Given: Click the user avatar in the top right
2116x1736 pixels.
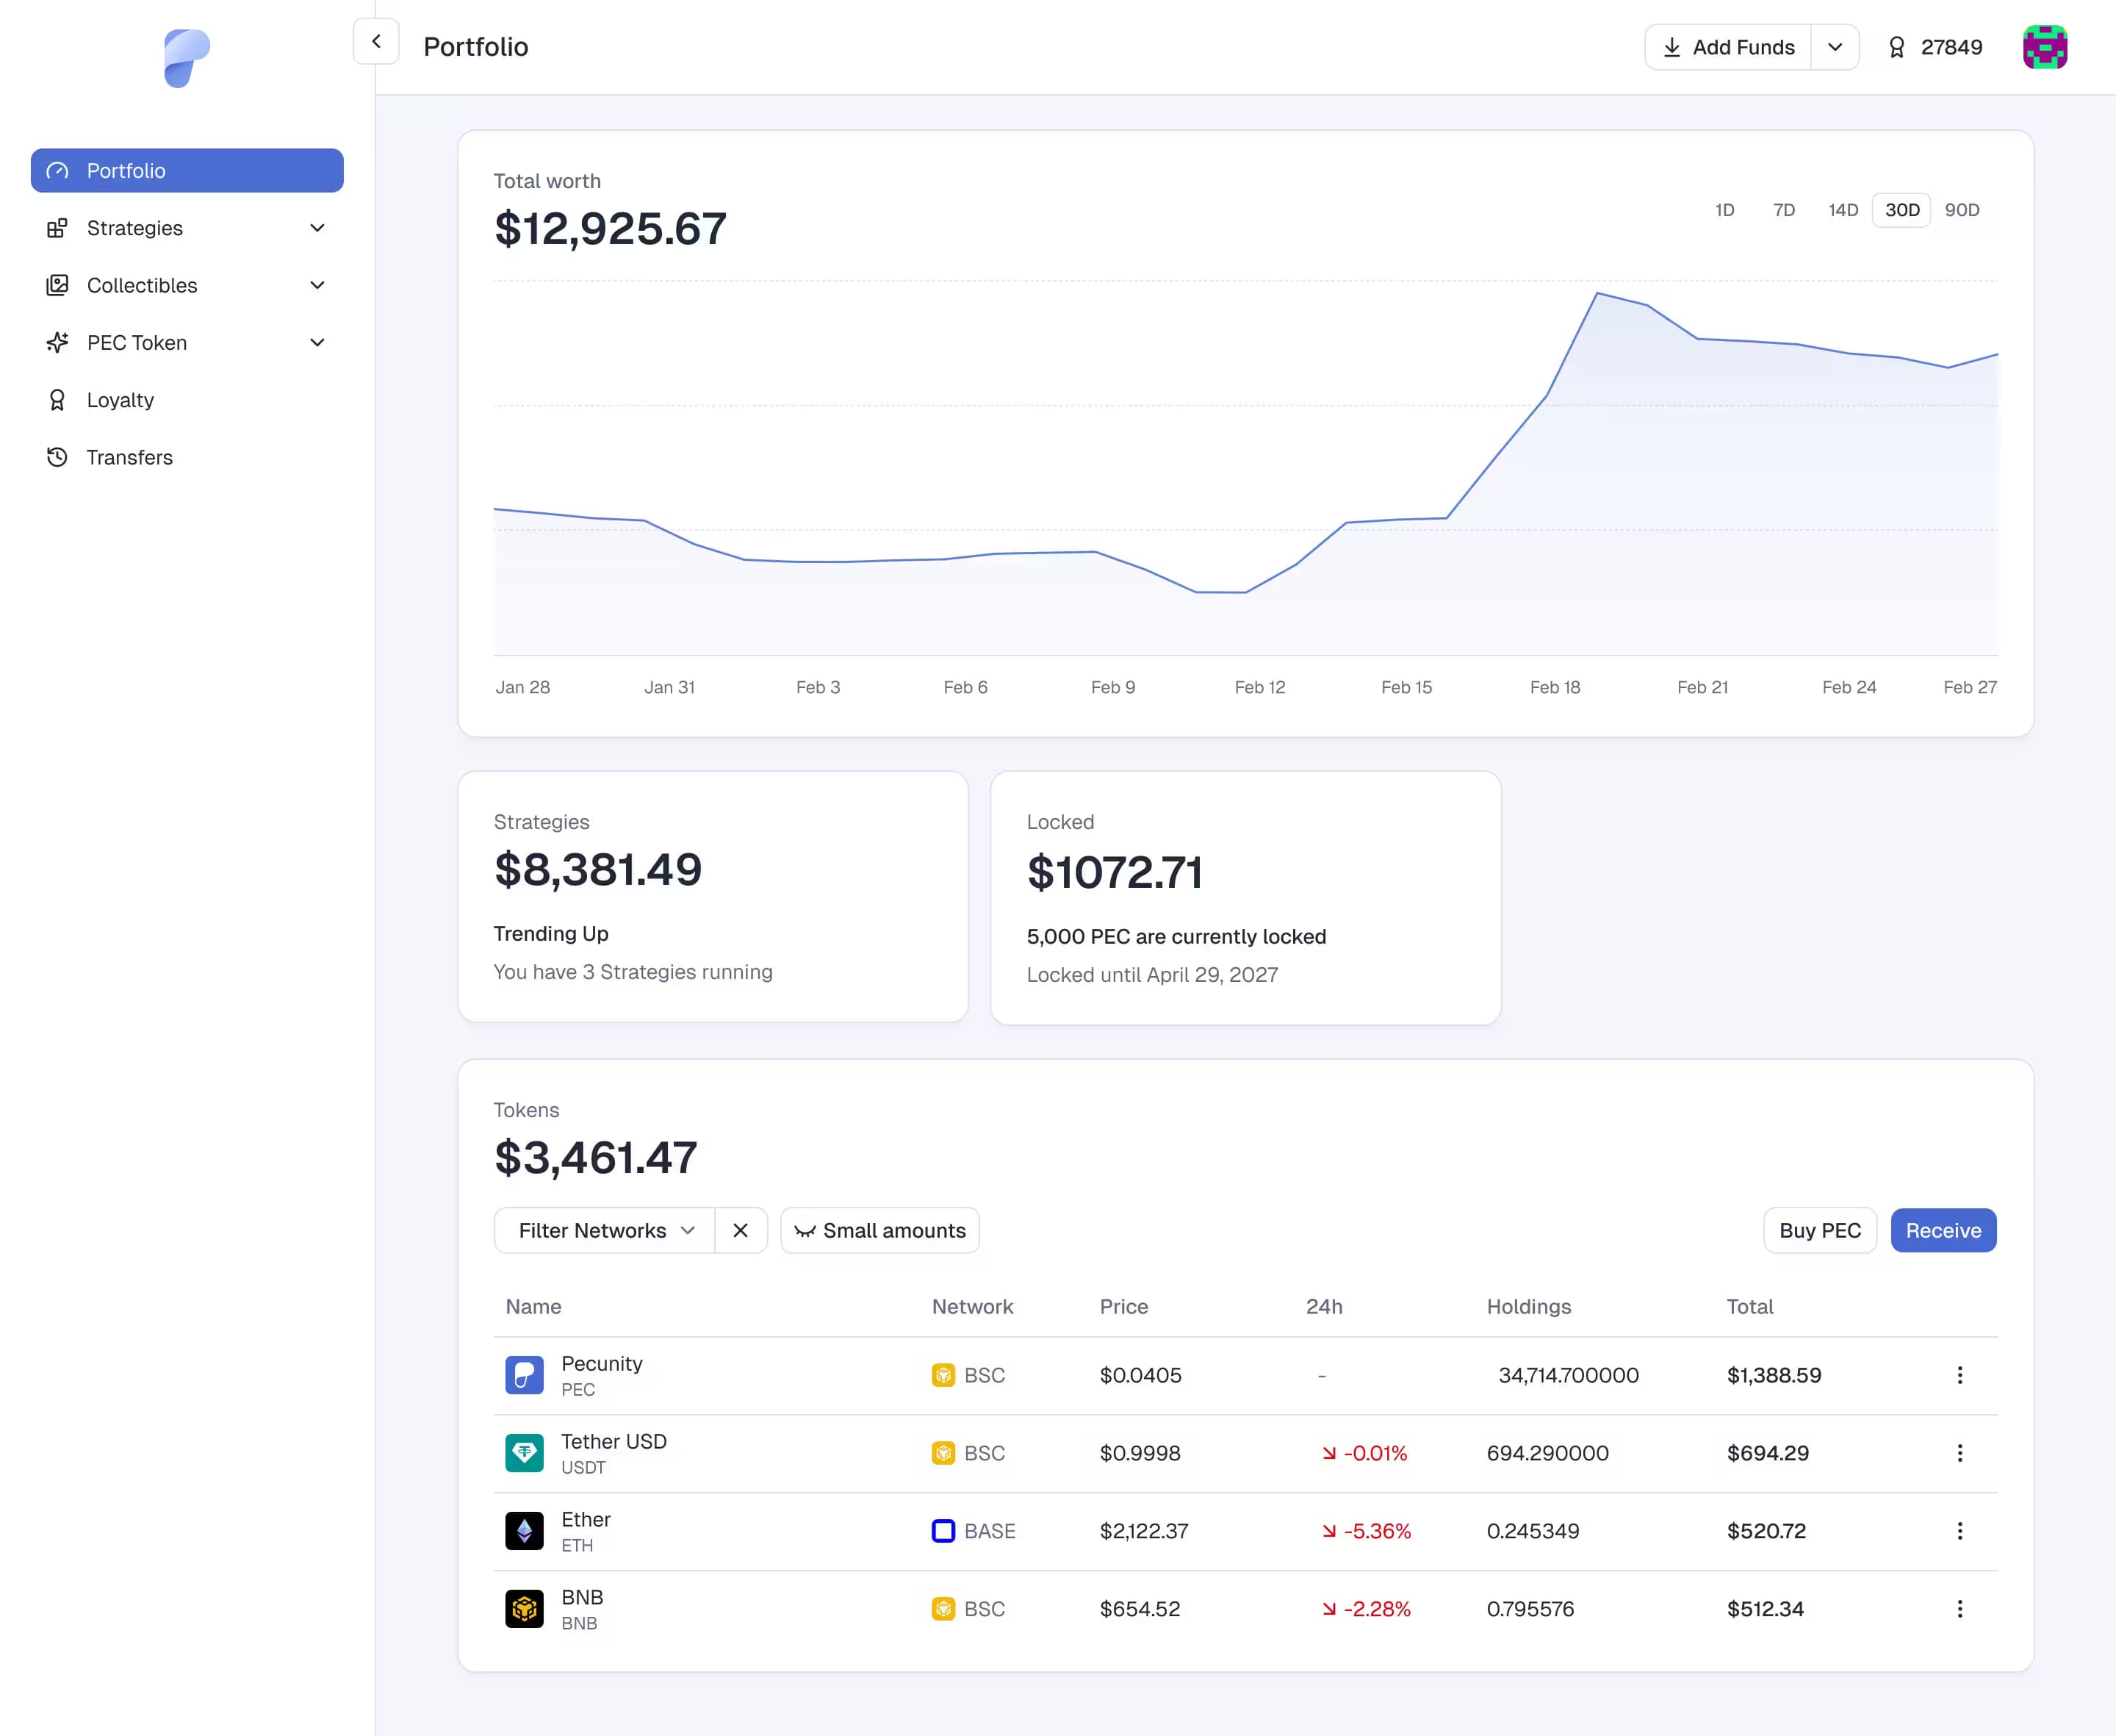Looking at the screenshot, I should coord(2045,47).
